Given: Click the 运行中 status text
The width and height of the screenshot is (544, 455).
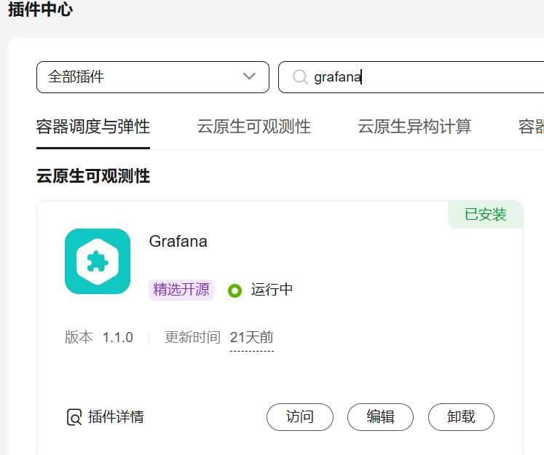Looking at the screenshot, I should [272, 290].
